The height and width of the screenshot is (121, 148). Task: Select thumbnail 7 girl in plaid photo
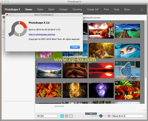click(x=101, y=51)
